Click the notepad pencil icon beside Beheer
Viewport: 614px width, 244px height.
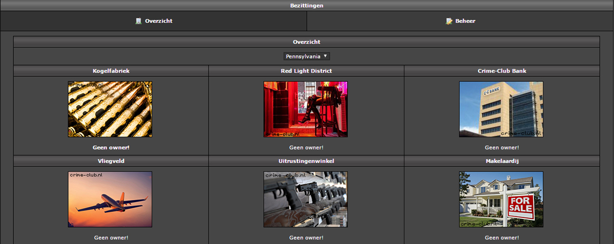449,21
